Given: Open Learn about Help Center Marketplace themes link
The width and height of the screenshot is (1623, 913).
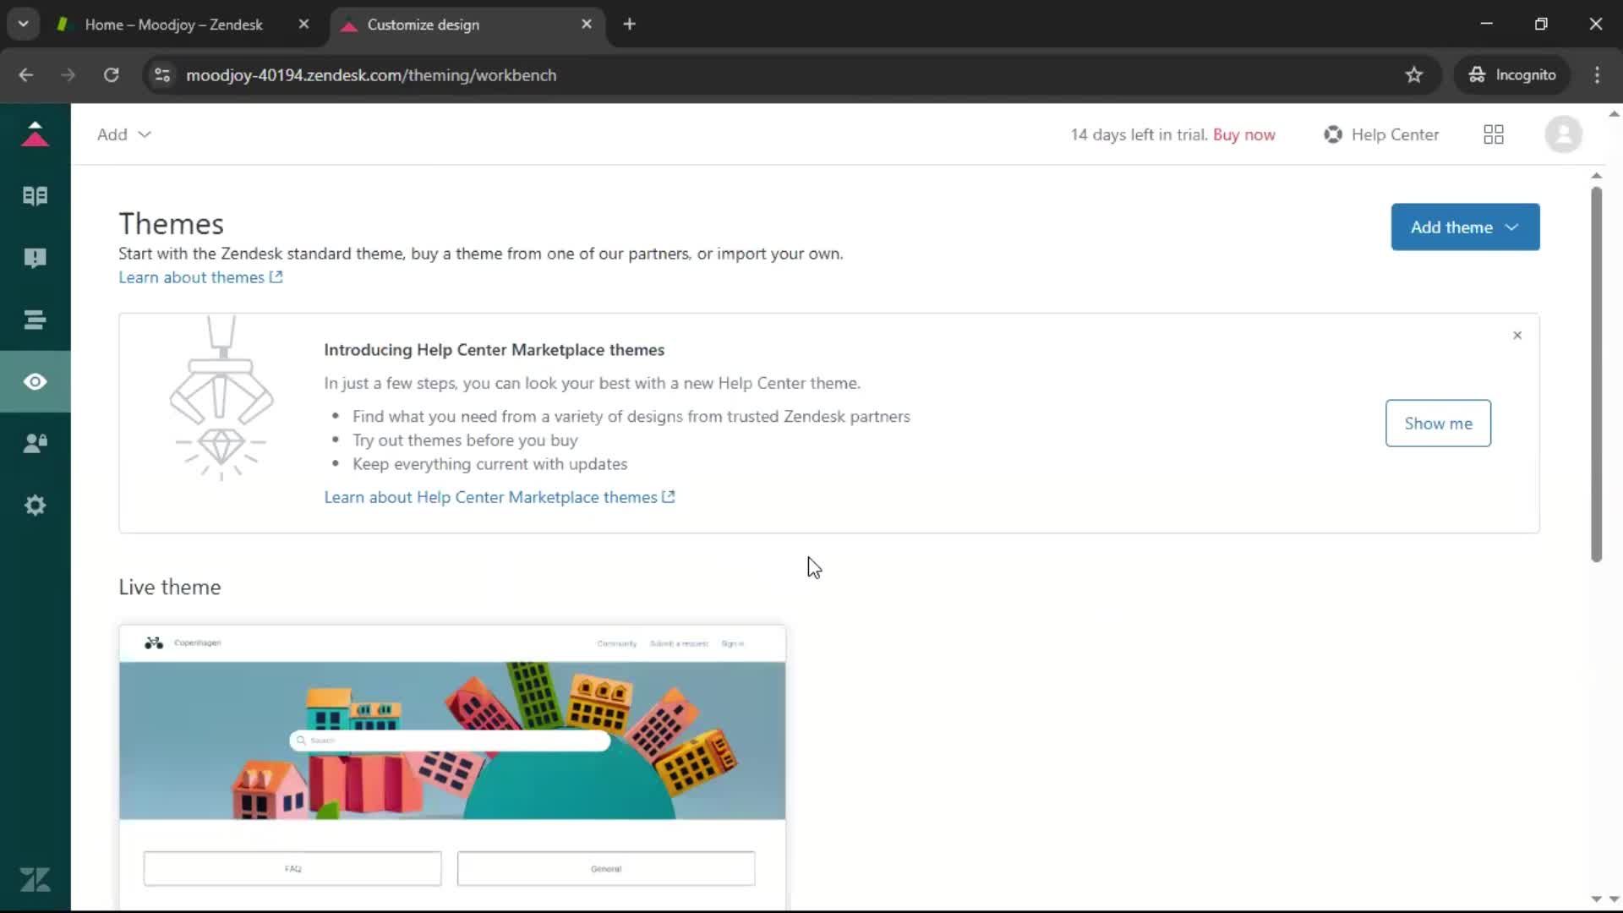Looking at the screenshot, I should click(499, 497).
